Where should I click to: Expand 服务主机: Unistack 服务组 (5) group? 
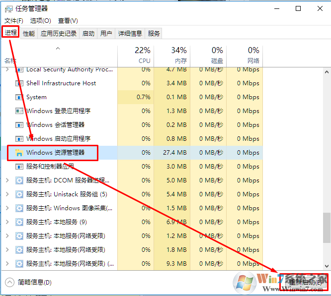7,194
